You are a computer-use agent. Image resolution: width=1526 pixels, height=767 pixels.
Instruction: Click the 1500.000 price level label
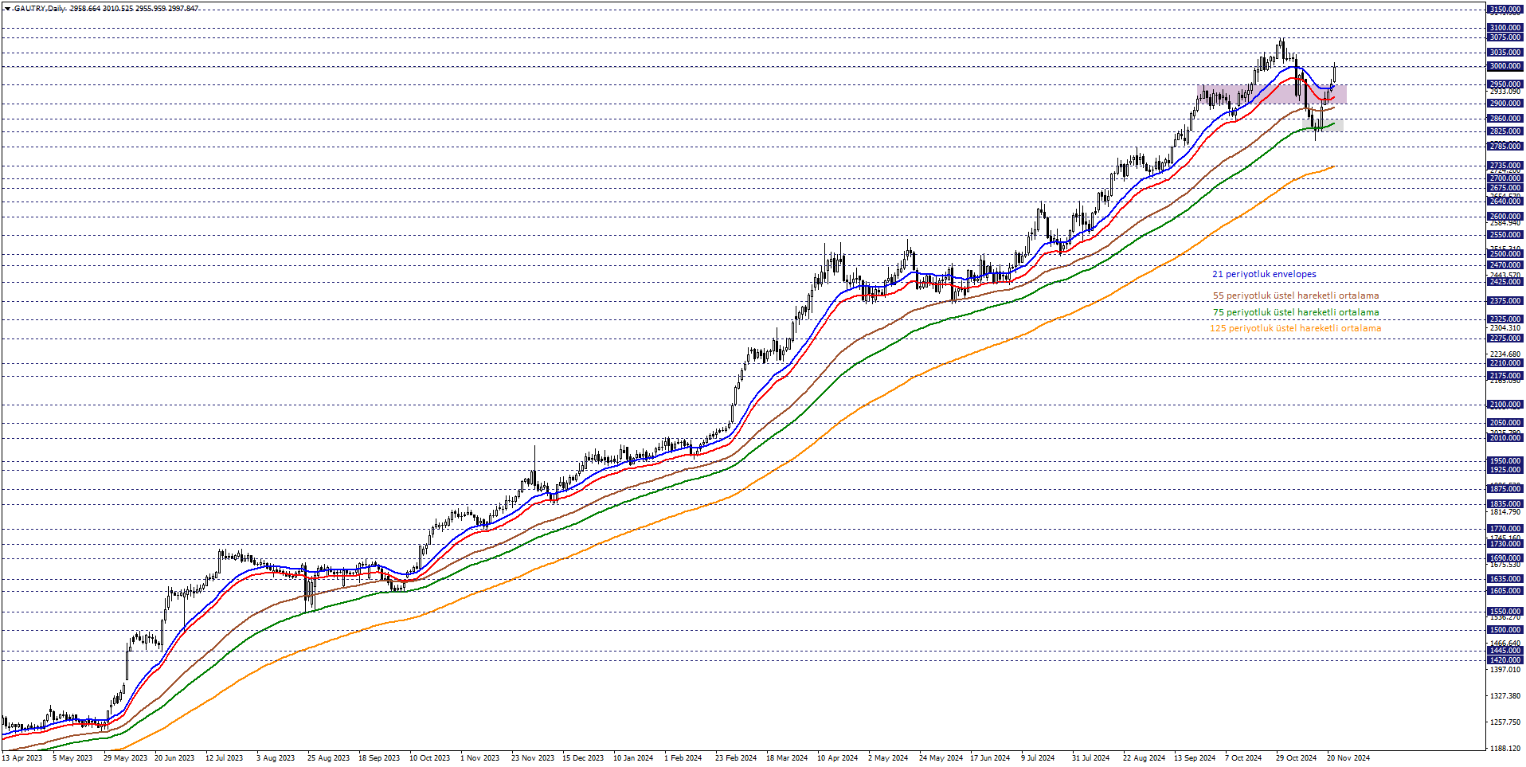(1504, 630)
